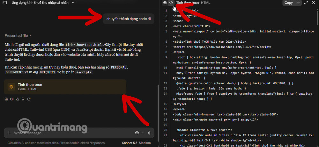Click the <script> inline code text
This screenshot has width=319, height=147.
84,72
